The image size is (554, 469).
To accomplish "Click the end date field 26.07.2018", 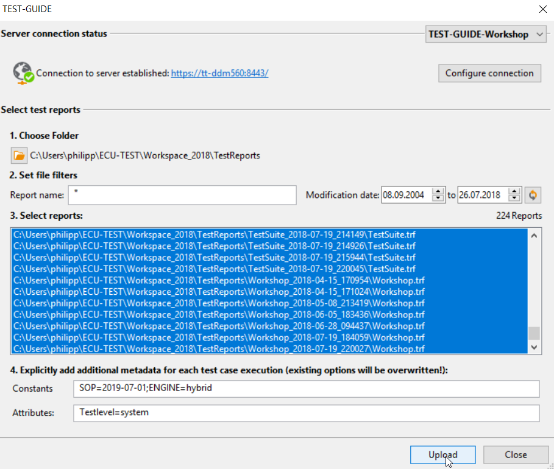I will tap(482, 196).
